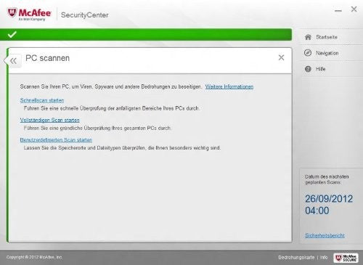363x265 pixels.
Task: Go back using the double-chevron arrow
Action: point(14,61)
